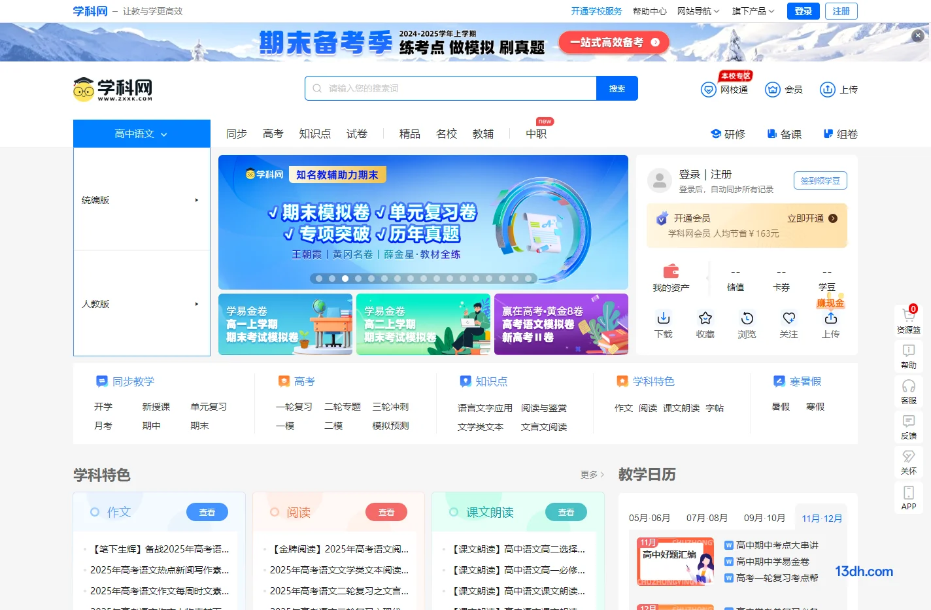
Task: Open 关注 heart follow icon
Action: [789, 318]
